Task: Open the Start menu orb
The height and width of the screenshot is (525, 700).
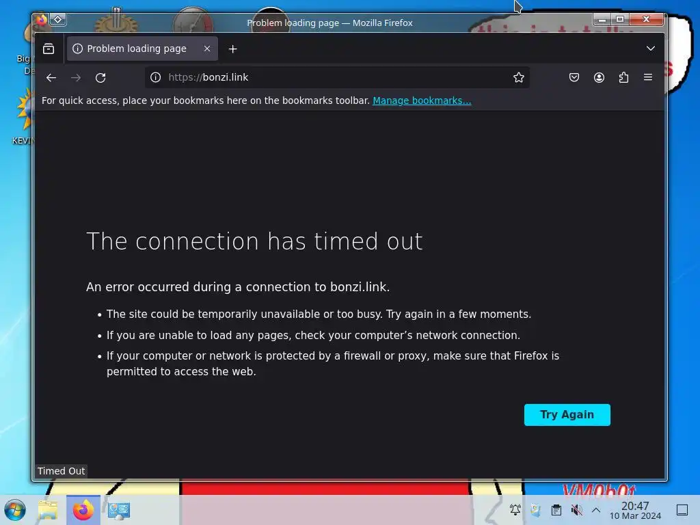Action: coord(15,510)
